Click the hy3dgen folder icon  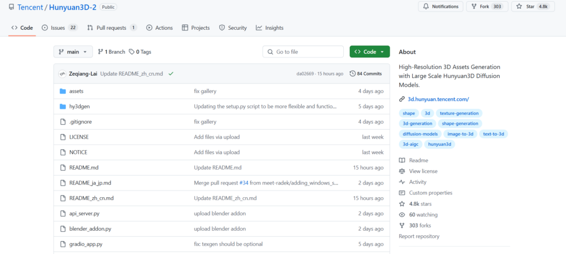(62, 106)
